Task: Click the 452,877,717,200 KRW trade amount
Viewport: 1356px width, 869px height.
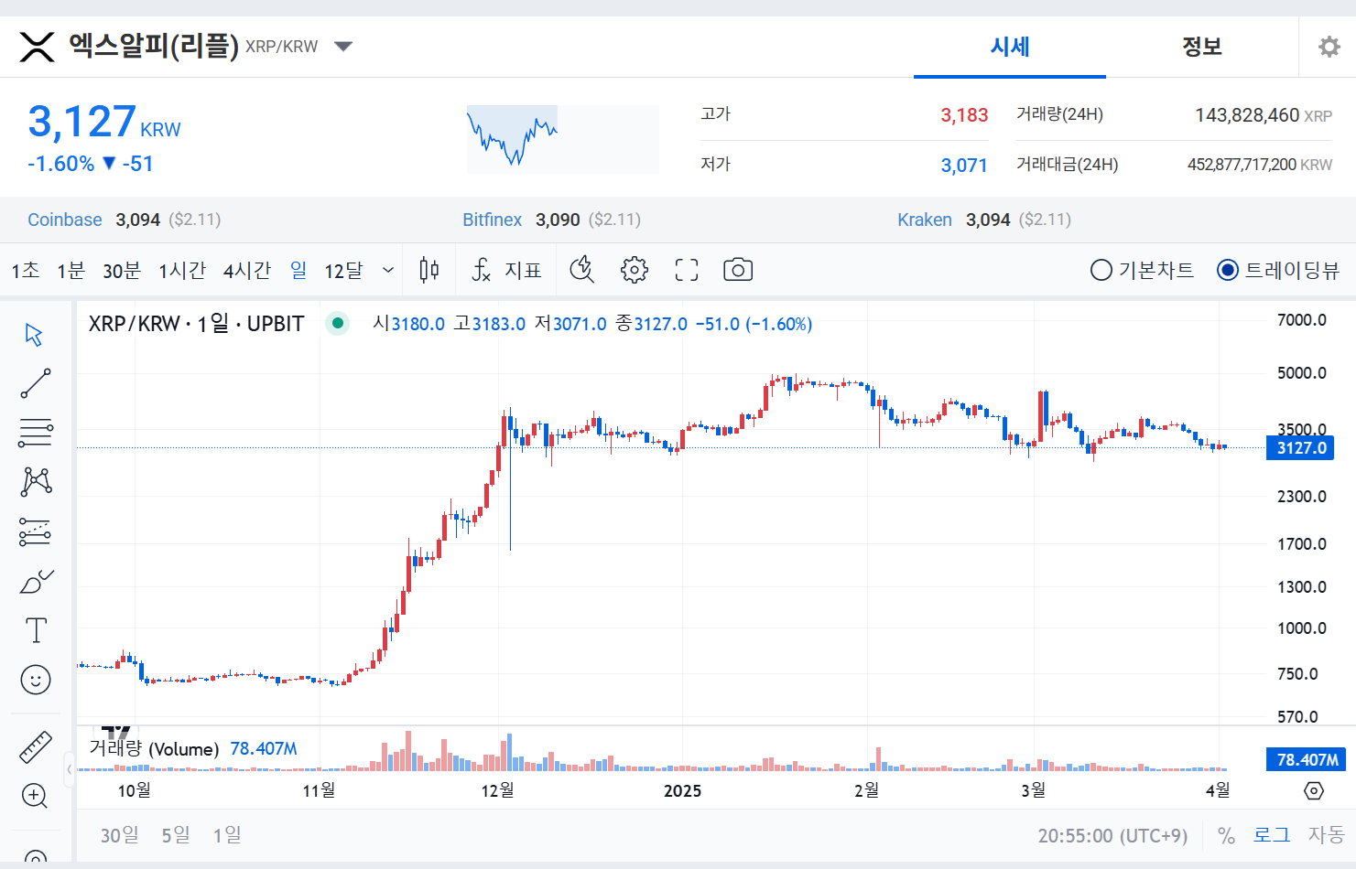Action: tap(1260, 165)
